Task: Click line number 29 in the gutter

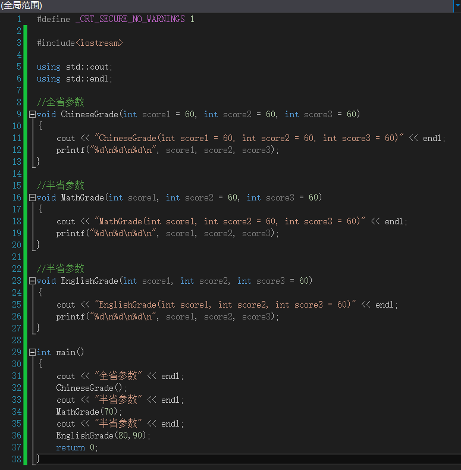Action: pos(17,352)
